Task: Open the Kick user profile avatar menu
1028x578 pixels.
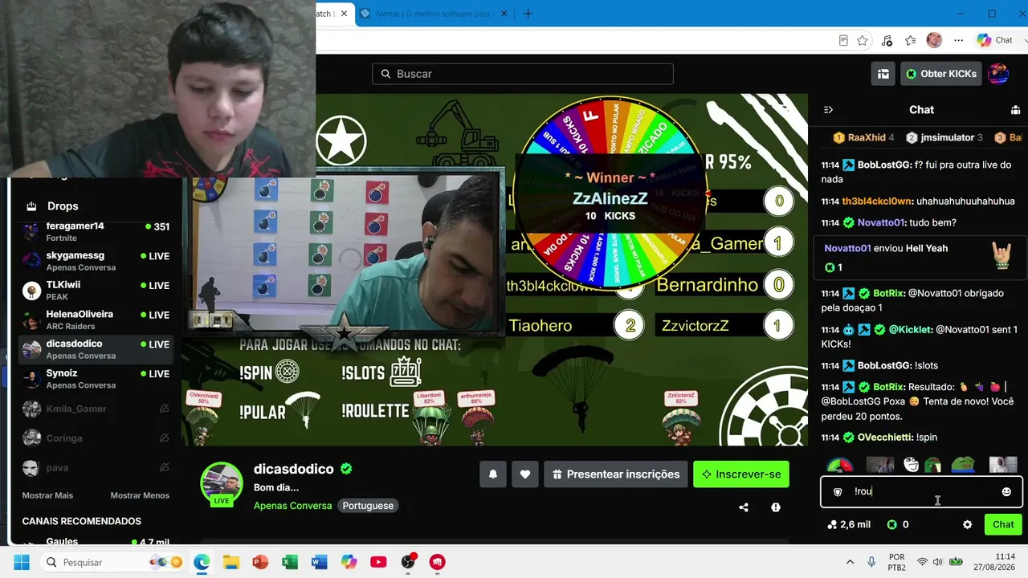Action: coord(998,74)
